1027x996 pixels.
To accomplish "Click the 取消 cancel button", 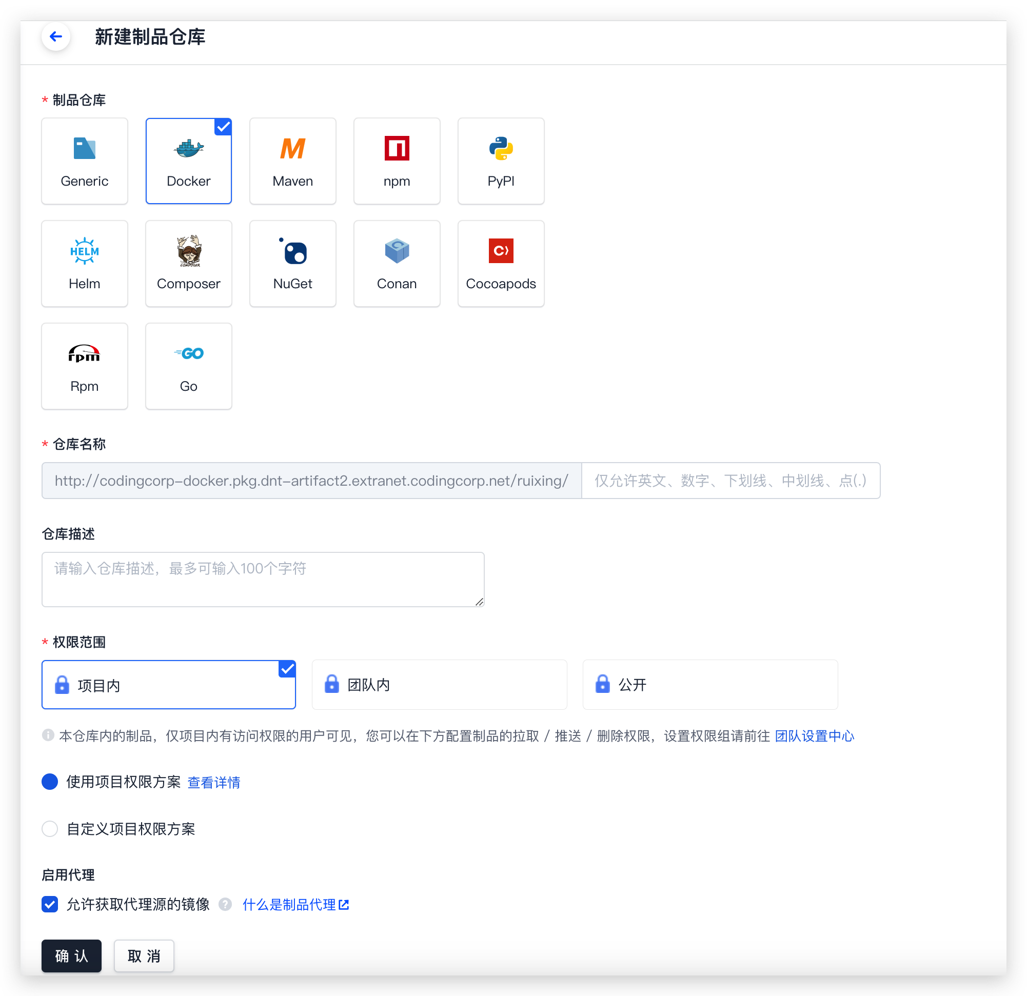I will tap(144, 956).
